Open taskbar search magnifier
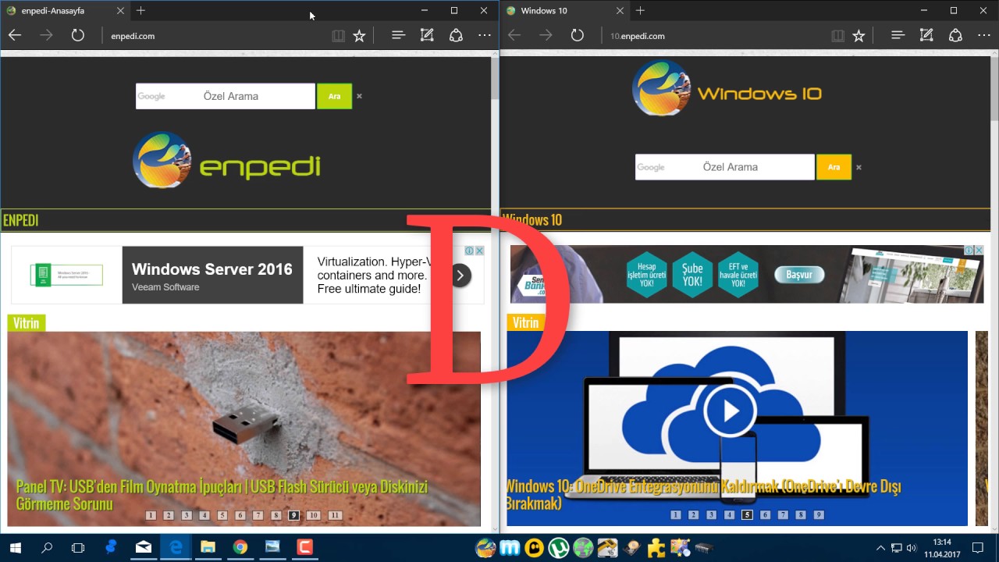Screen dimensions: 999x562 47,548
